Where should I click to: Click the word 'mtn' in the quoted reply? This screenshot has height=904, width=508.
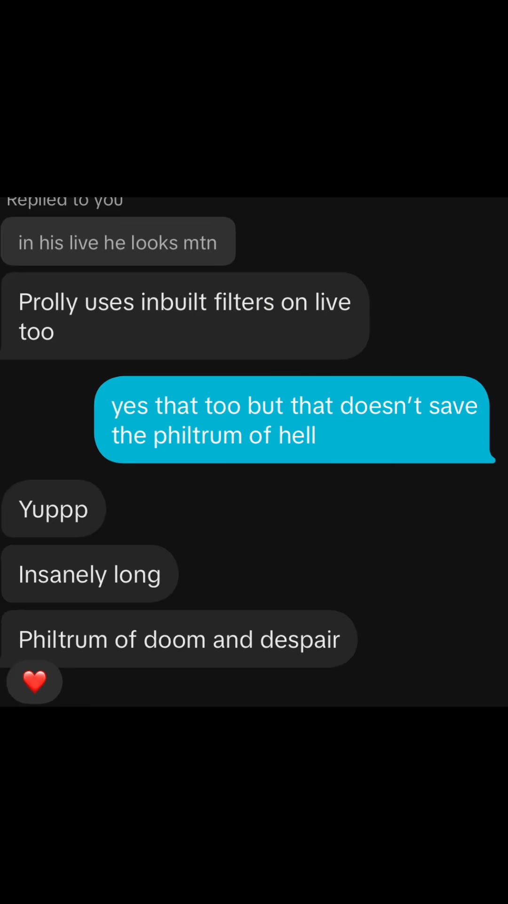click(x=200, y=243)
